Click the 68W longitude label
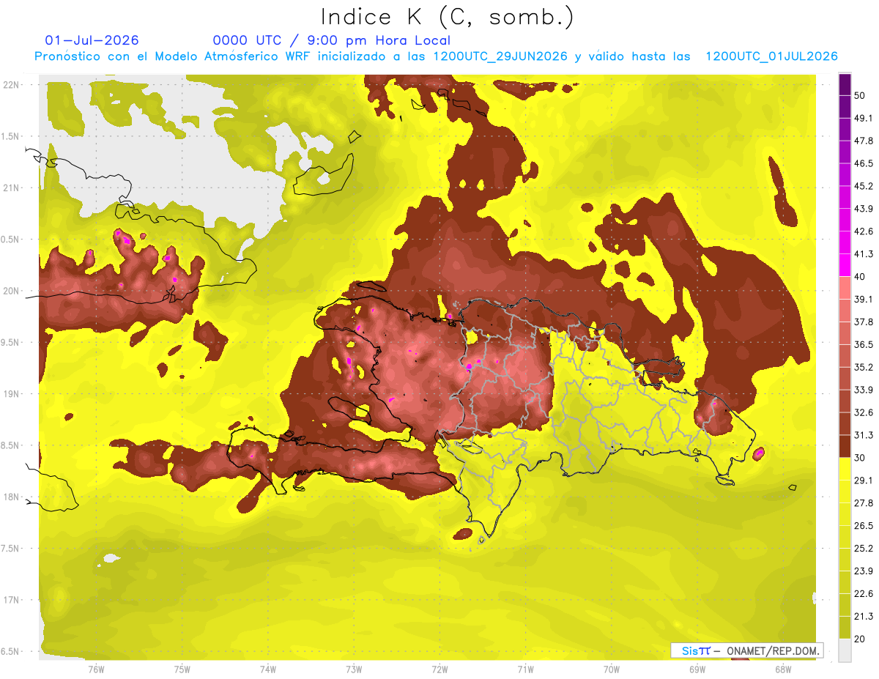Screen dimensions: 879x679 [x=783, y=669]
